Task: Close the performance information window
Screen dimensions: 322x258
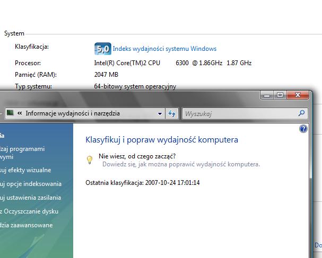Action: coord(298,95)
